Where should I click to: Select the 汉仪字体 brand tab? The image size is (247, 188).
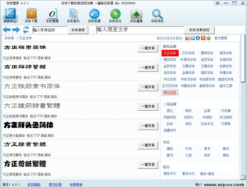tap(188, 53)
